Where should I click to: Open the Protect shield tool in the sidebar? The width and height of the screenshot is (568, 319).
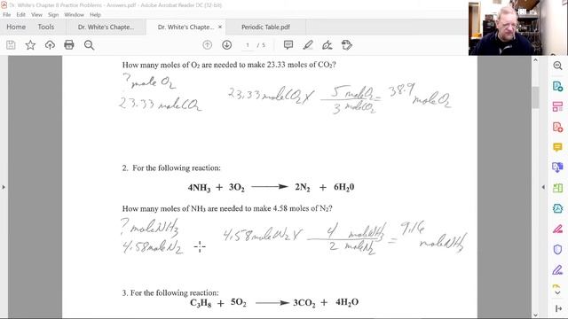point(557,249)
